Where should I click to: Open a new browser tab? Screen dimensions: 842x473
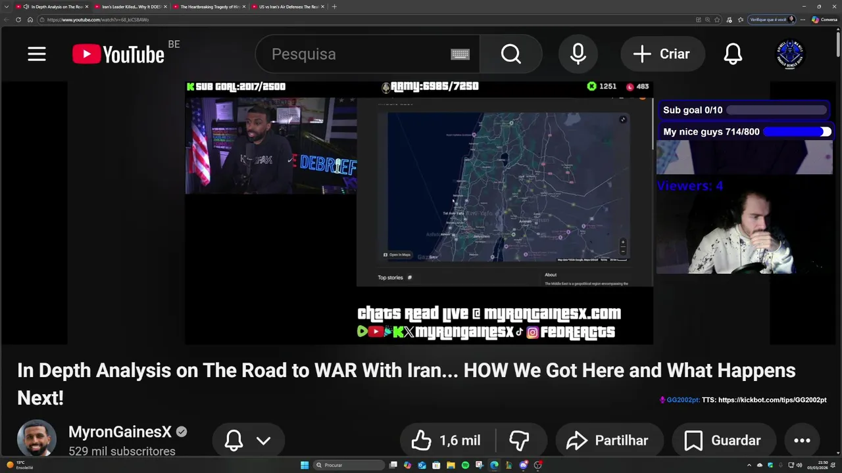(334, 7)
